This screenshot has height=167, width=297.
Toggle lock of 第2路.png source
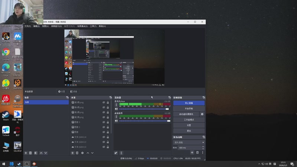(x=108, y=117)
